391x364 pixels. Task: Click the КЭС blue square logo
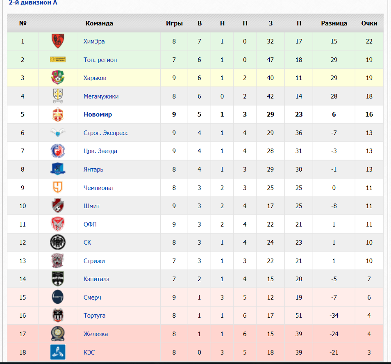(x=58, y=352)
